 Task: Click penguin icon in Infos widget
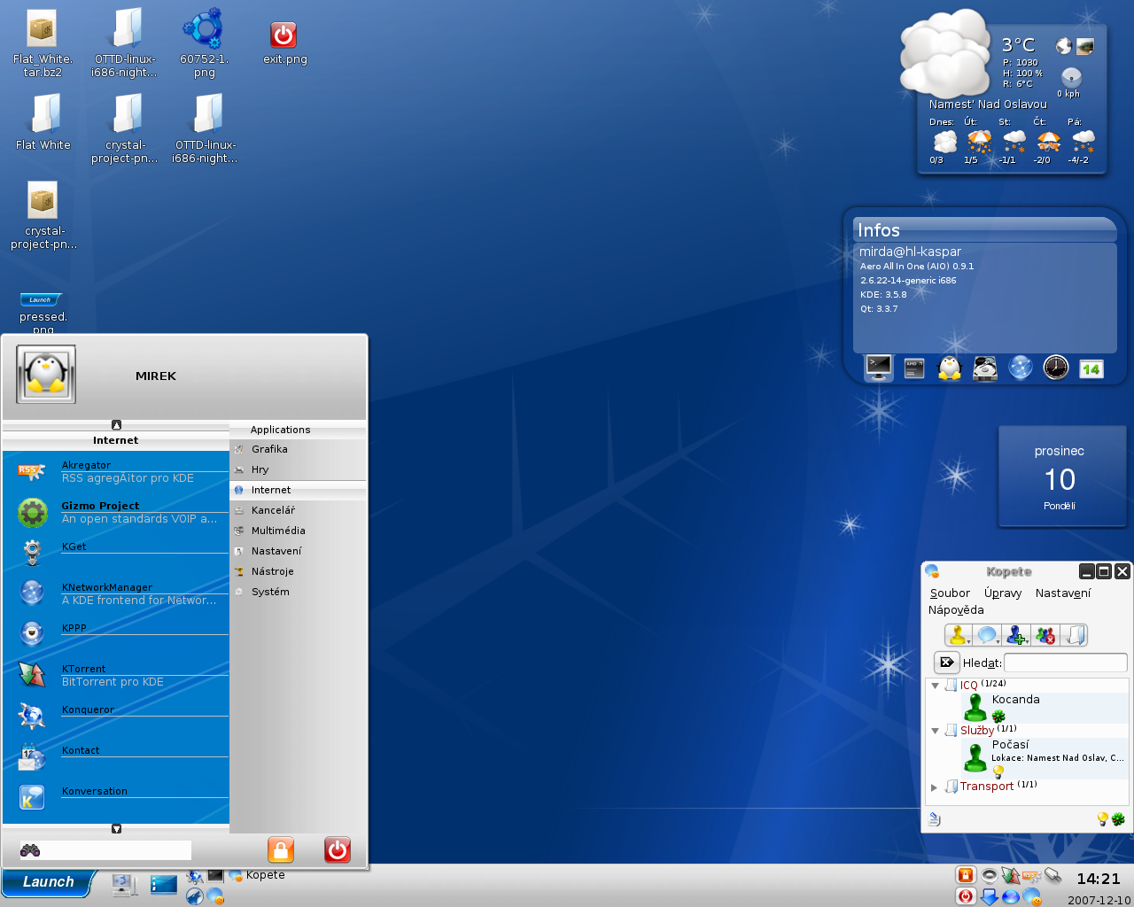click(950, 368)
